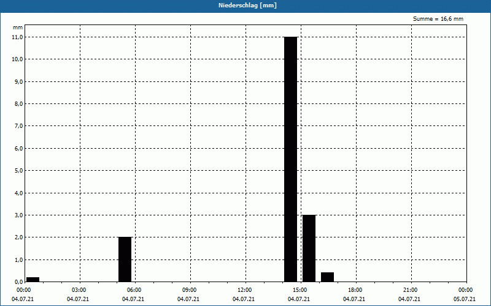Click the 1,0 y-axis label
The width and height of the screenshot is (491, 306).
[x=19, y=259]
